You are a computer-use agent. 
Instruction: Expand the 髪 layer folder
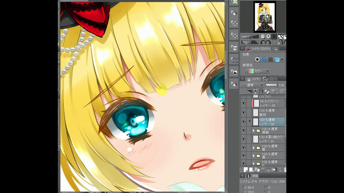click(x=254, y=148)
